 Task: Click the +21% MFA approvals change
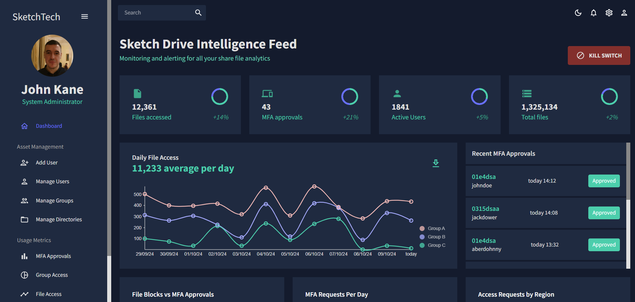350,117
